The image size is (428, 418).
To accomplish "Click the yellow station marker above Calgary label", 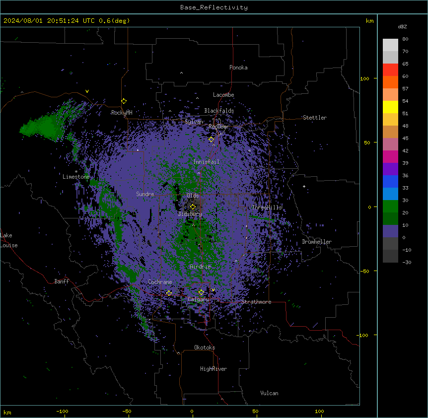I will (x=201, y=292).
